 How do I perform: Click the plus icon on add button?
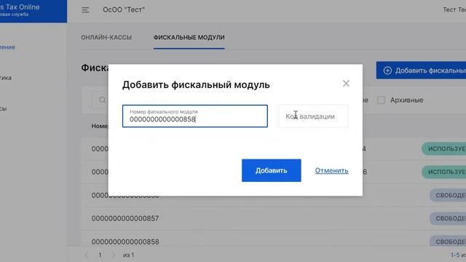click(387, 71)
